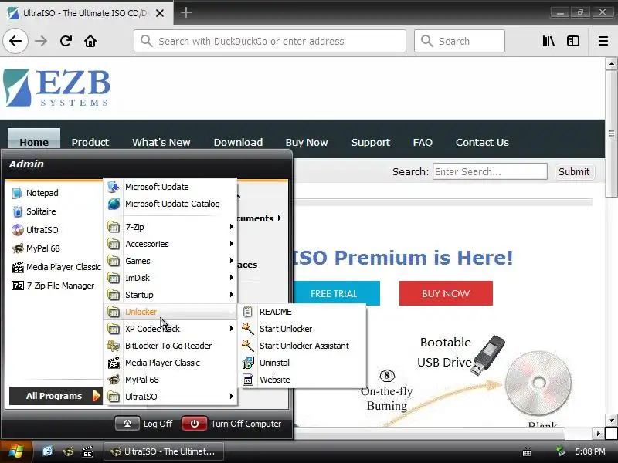Launch BitLocker To Go Reader
Viewport: 618px width, 463px height.
tap(170, 346)
